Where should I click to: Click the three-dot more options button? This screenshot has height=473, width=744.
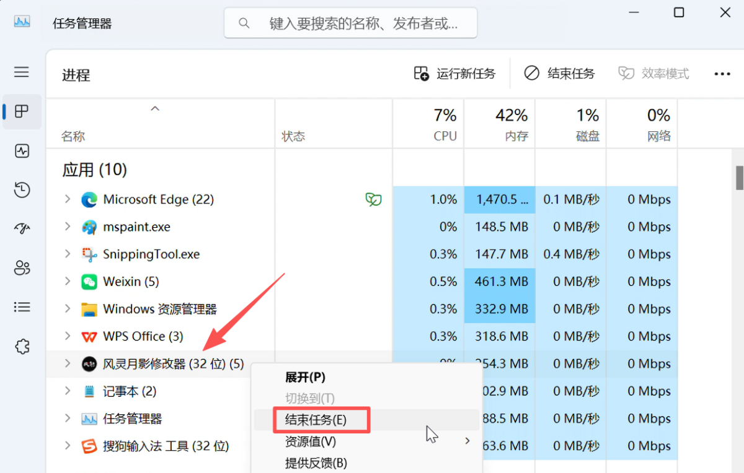tap(722, 74)
